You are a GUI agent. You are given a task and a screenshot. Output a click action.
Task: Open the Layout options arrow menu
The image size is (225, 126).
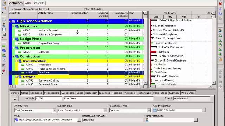coord(12,9)
